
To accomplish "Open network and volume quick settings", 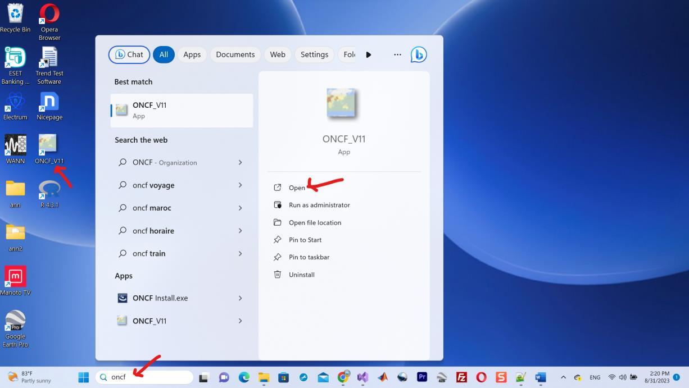I will click(x=623, y=377).
